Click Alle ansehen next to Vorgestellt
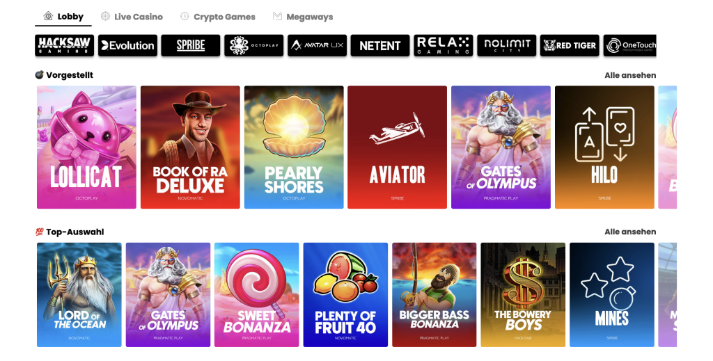Screen dimensions: 713x361 click(x=630, y=75)
